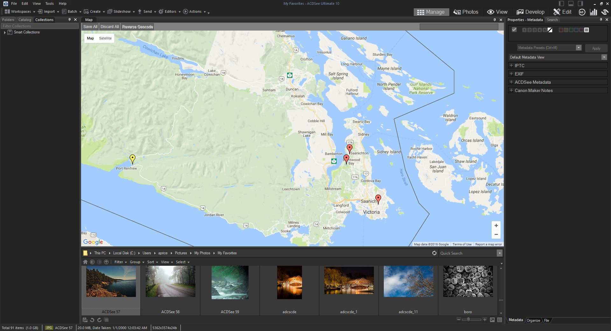Toggle the tagged checkbox in Properties
Screen dimensions: 611x331
514,30
